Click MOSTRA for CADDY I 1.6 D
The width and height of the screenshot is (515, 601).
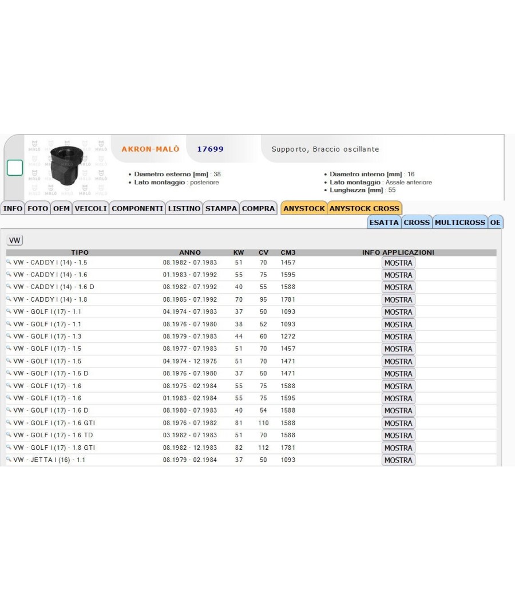(x=398, y=287)
